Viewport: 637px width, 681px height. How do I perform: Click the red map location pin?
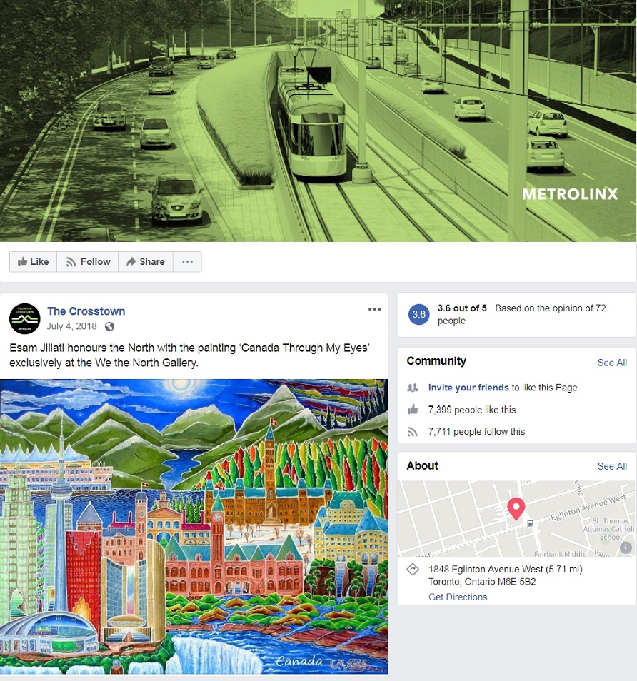(x=516, y=509)
